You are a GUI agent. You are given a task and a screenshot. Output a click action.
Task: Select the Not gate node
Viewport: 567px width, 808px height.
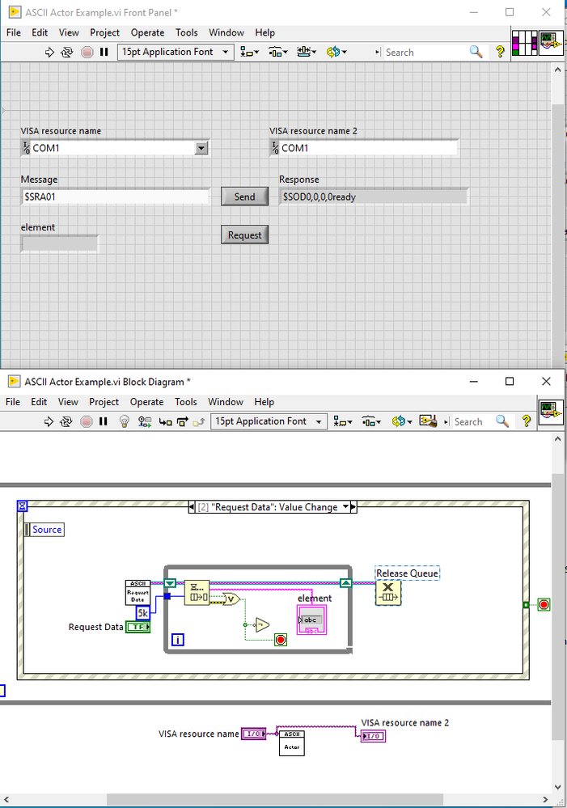[x=262, y=624]
